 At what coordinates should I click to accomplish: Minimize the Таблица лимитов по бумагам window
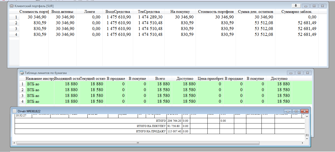pos(291,73)
